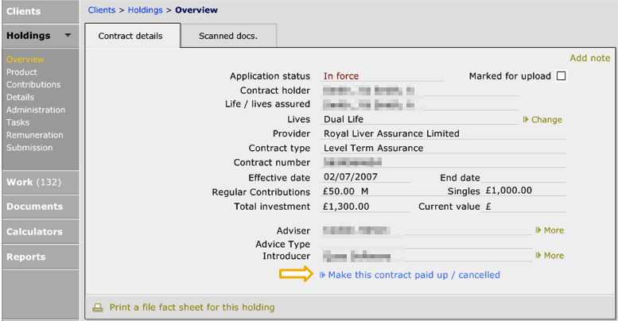The image size is (618, 321).
Task: Click the Overview breadcrumb text
Action: tap(196, 10)
